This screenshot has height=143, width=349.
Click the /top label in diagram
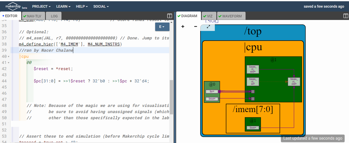pyautogui.click(x=253, y=31)
